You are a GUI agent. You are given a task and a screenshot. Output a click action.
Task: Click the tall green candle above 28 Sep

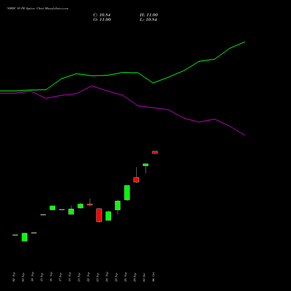pos(127,193)
